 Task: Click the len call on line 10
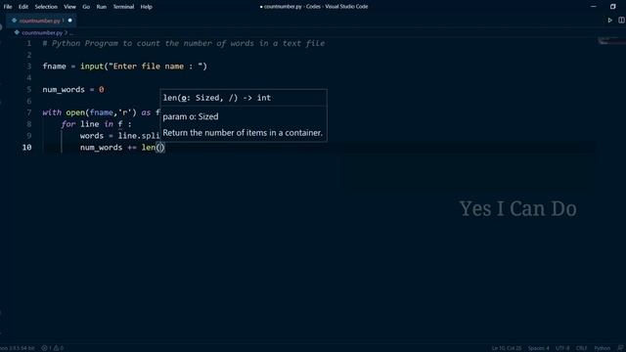(148, 148)
